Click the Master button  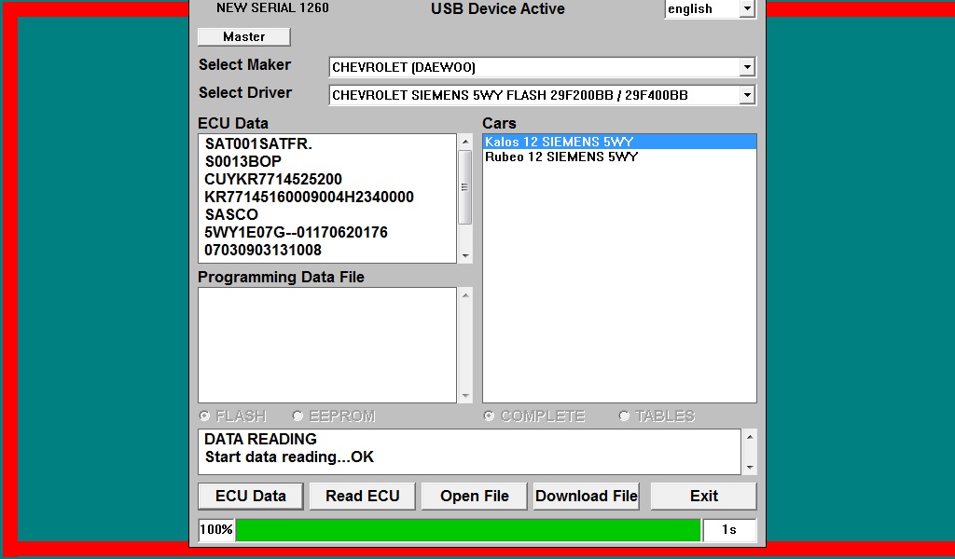coord(243,36)
